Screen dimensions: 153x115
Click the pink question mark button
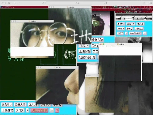[57, 110]
